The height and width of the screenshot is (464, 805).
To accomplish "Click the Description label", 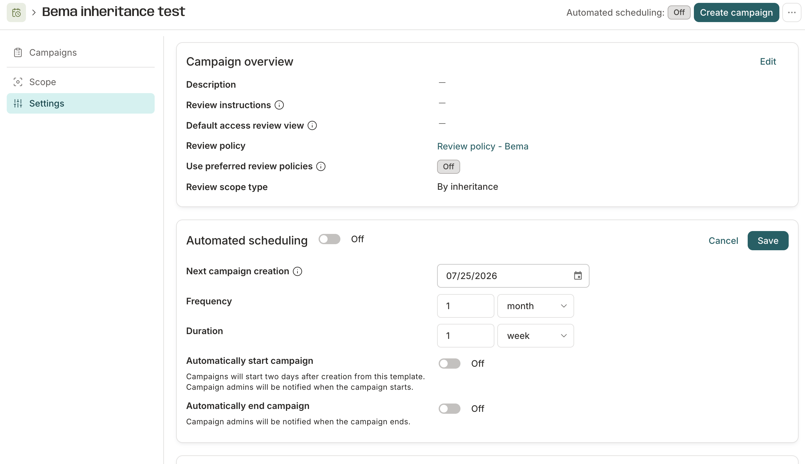I will click(x=211, y=84).
